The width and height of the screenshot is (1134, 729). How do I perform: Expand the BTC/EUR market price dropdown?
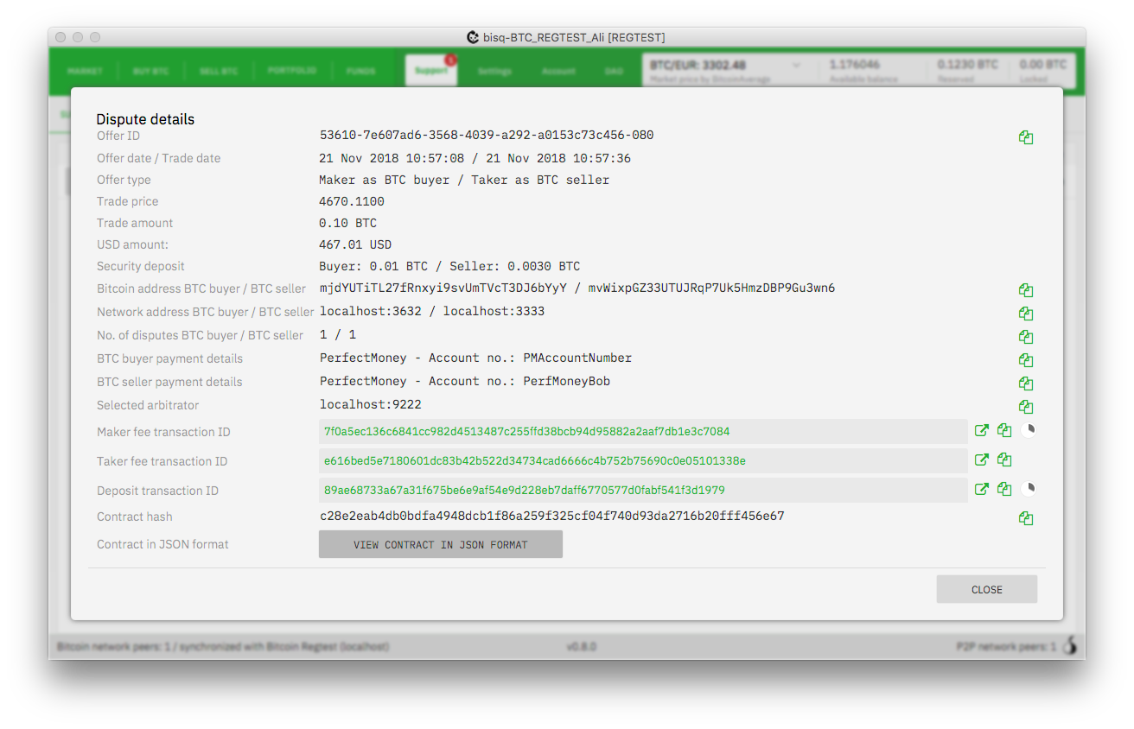(796, 65)
